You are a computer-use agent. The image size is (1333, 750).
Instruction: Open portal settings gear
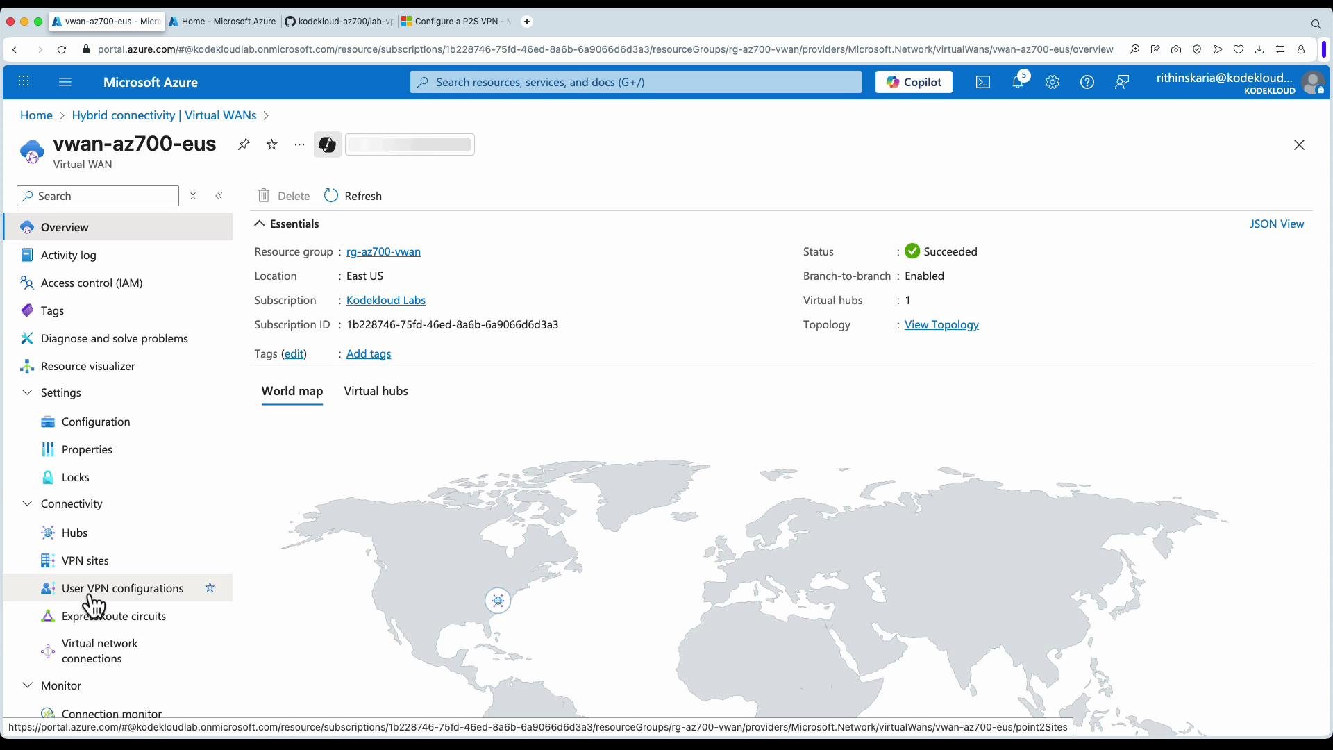pyautogui.click(x=1053, y=82)
